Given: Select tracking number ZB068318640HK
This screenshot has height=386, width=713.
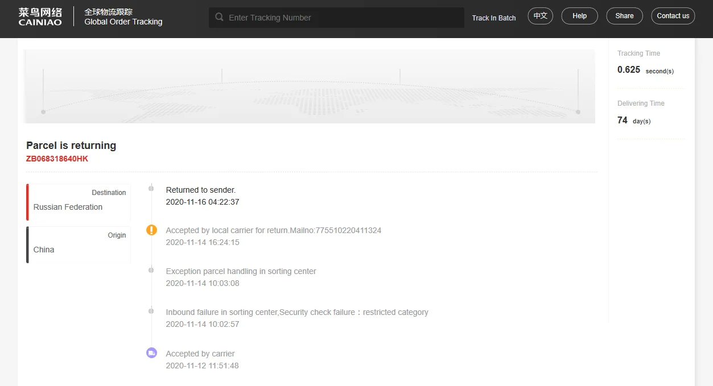Looking at the screenshot, I should tap(57, 159).
